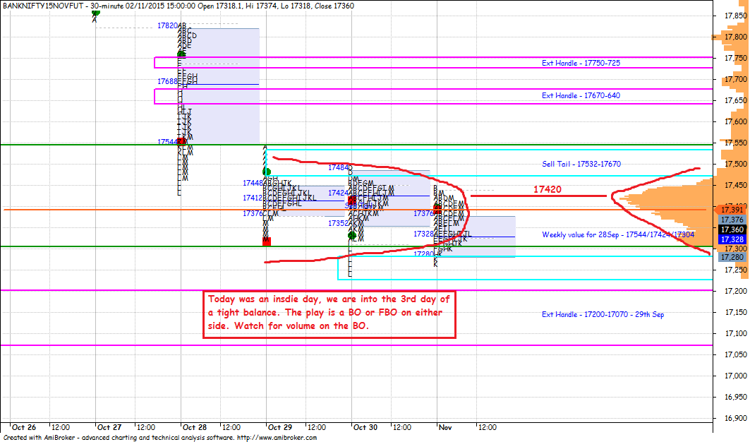Click 'Ext Handle - 17200-17070 - 29th Sep' label
This screenshot has width=750, height=442.
(x=603, y=314)
